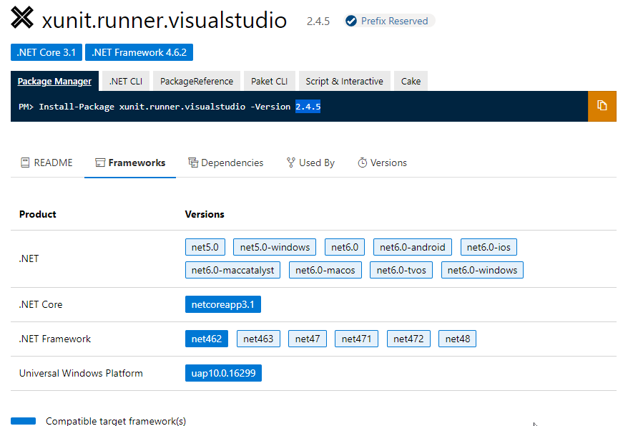Click the Prefix Reserved checkmark icon
628x426 pixels.
(x=350, y=21)
